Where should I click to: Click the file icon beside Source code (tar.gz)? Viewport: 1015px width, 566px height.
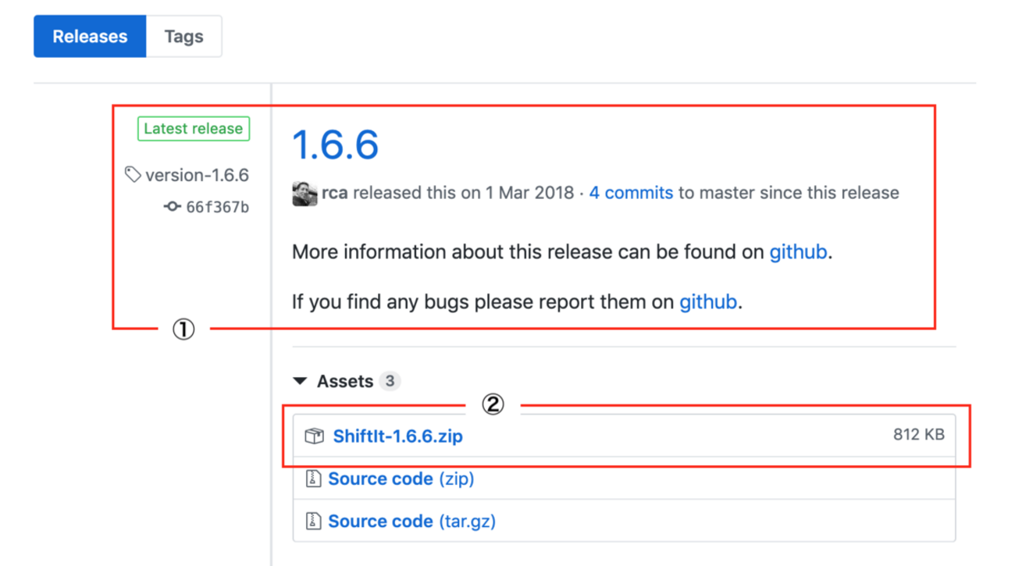pyautogui.click(x=313, y=521)
